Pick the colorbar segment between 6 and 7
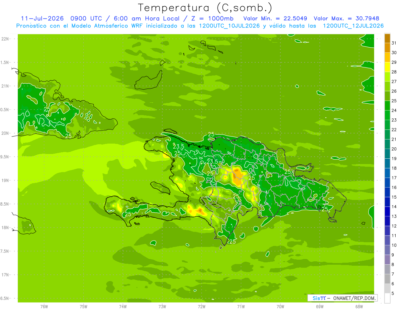The width and height of the screenshot is (403, 311). pos(387,279)
